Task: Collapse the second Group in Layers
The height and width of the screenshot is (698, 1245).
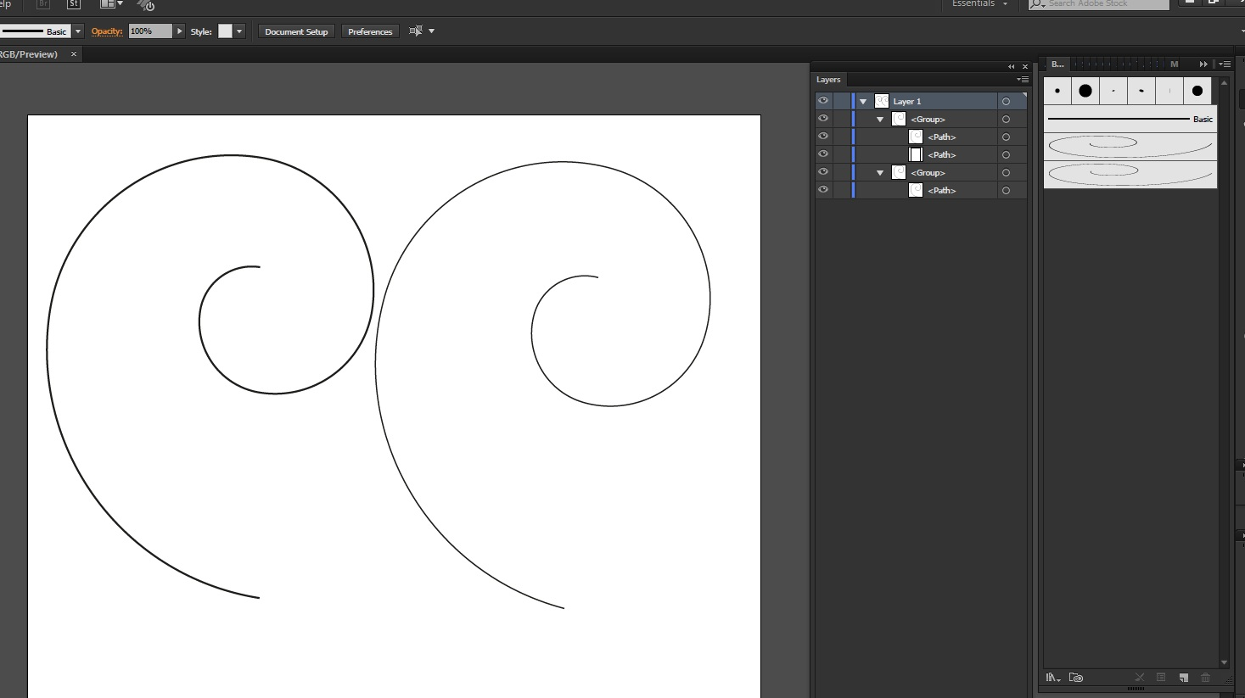Action: [880, 173]
